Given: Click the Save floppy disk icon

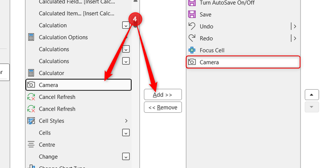Looking at the screenshot, I should [192, 14].
